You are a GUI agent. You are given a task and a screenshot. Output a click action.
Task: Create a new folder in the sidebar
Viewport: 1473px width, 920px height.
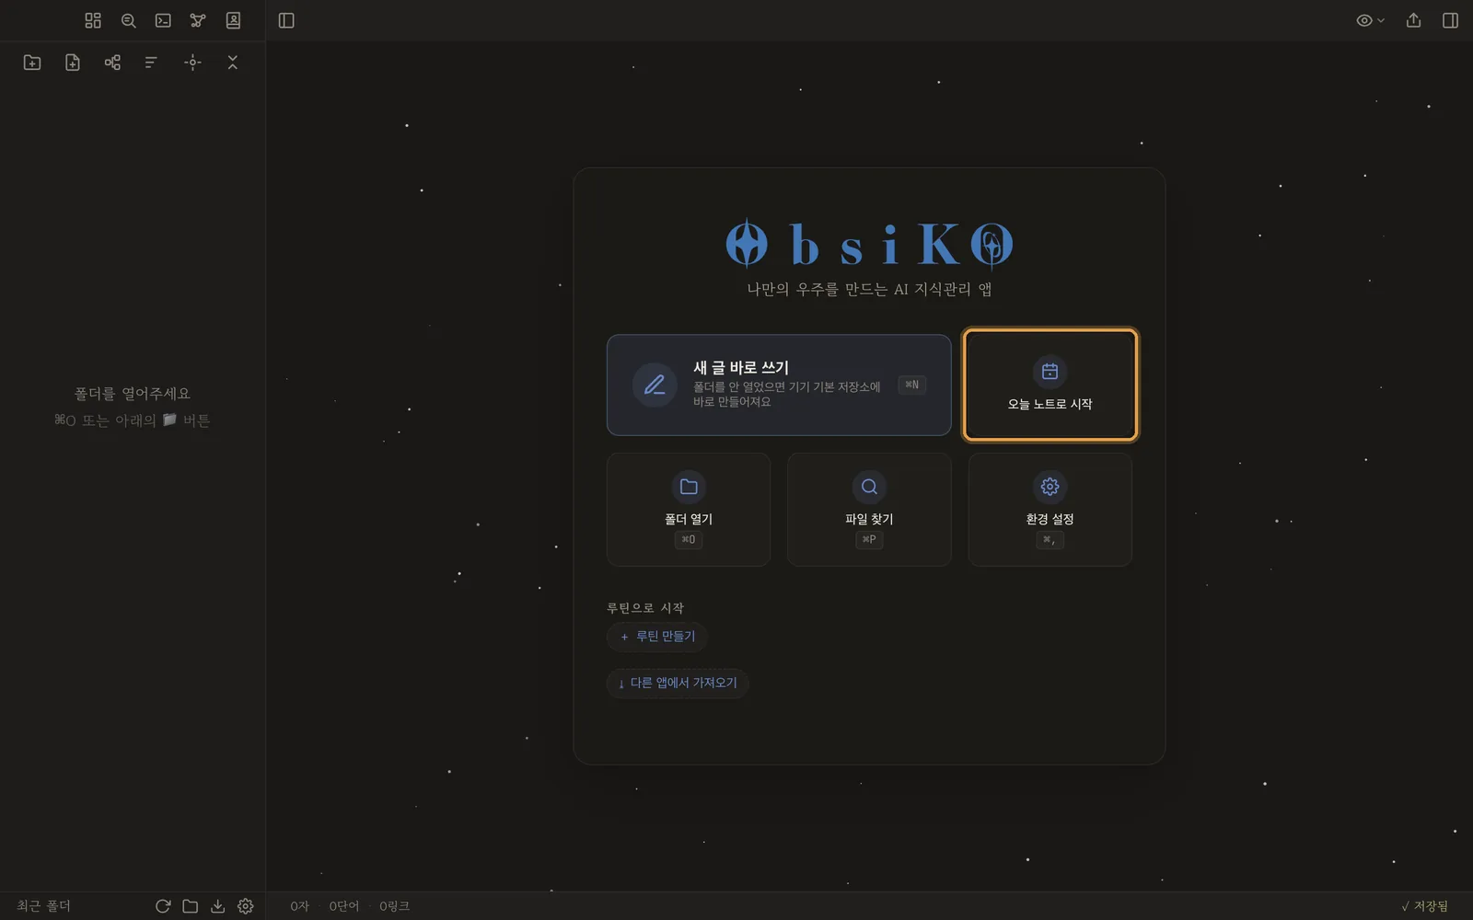[32, 63]
